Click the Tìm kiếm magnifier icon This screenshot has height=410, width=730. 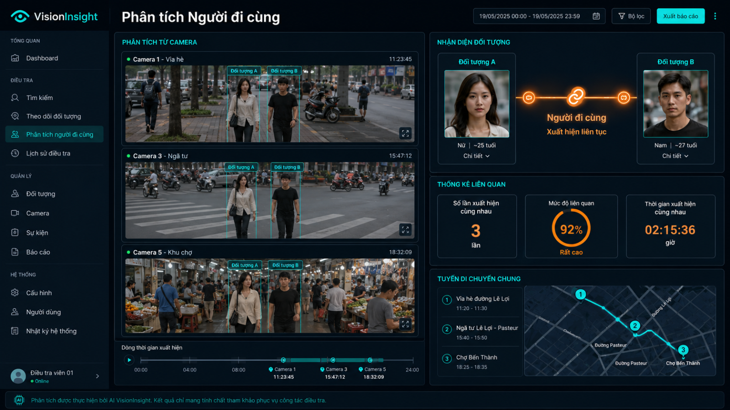(15, 97)
